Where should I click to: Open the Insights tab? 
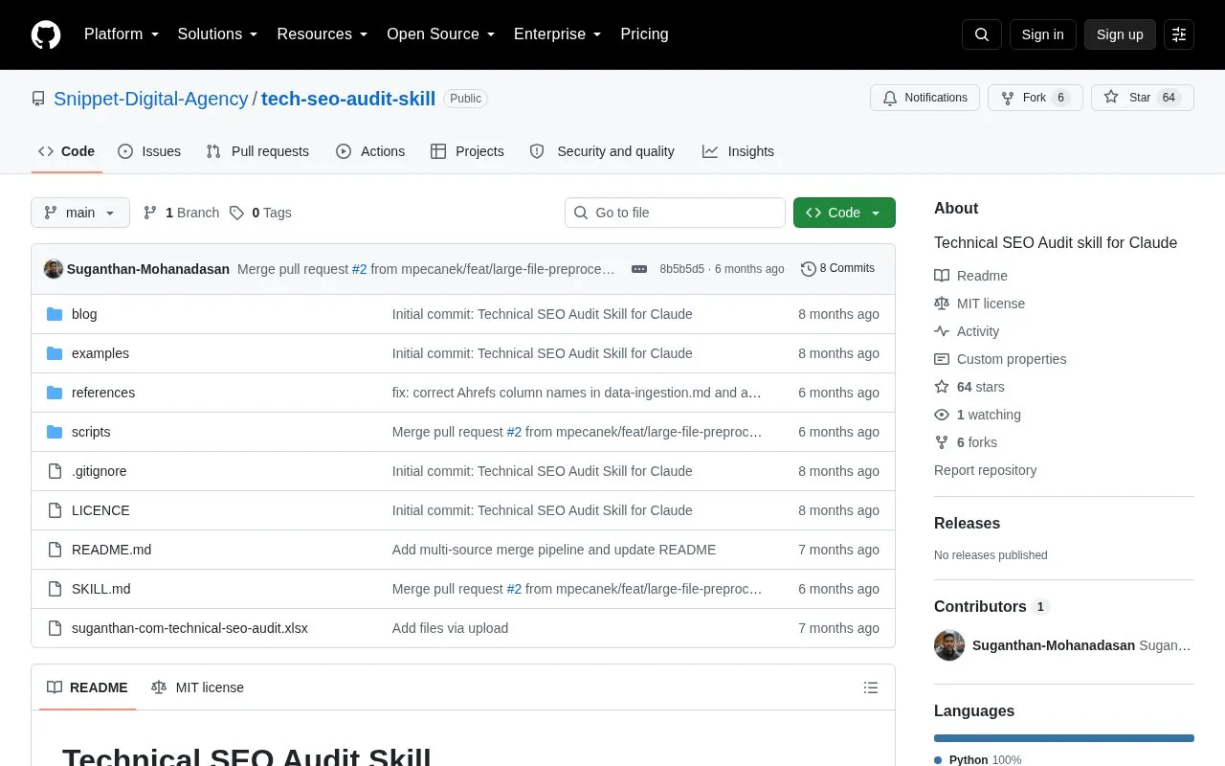click(738, 151)
